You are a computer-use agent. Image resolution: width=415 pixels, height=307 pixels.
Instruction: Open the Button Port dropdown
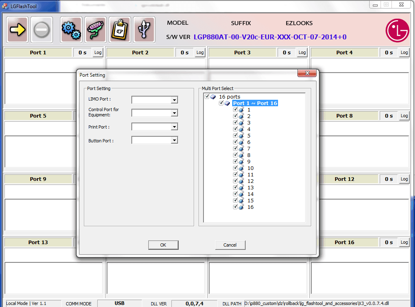(174, 140)
